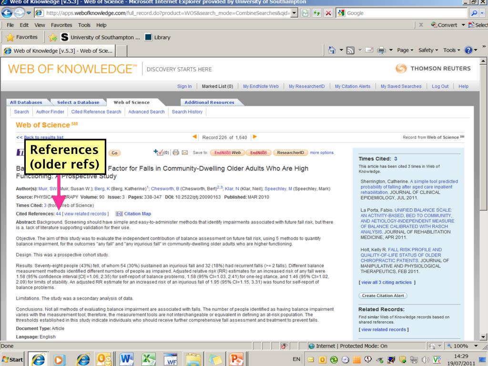Click the Add to Favorites Bar icon
The height and width of the screenshot is (366, 488).
(52, 37)
